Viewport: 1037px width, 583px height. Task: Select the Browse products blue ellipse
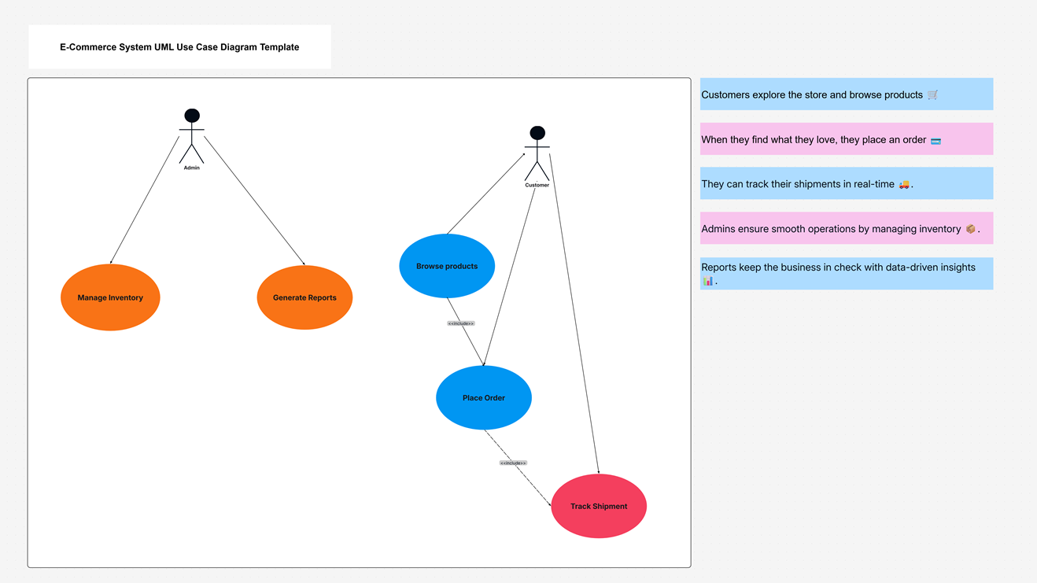point(447,265)
